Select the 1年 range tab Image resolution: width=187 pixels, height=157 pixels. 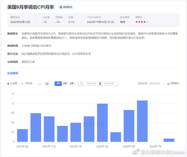(58, 83)
